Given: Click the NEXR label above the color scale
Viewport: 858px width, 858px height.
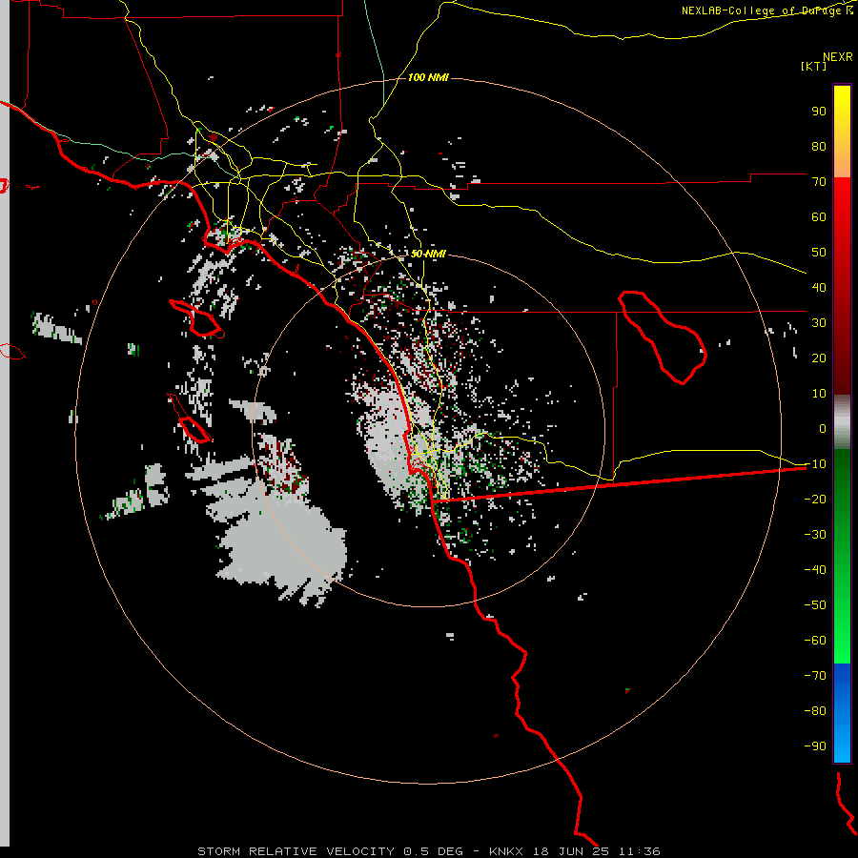Looking at the screenshot, I should [x=838, y=57].
